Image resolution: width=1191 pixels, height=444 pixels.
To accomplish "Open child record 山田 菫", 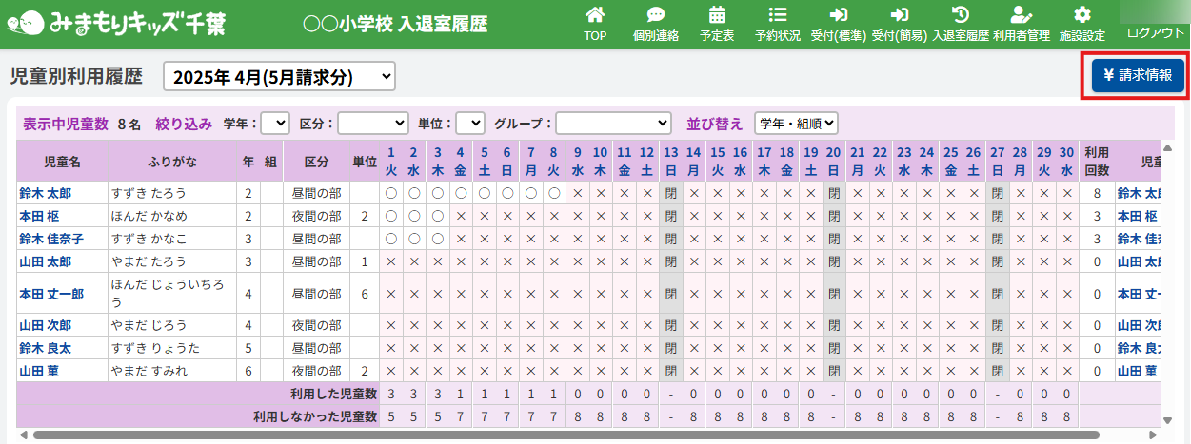I will (x=39, y=371).
